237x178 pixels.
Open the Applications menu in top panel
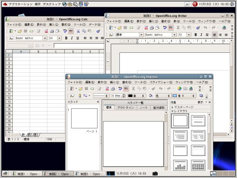point(20,4)
